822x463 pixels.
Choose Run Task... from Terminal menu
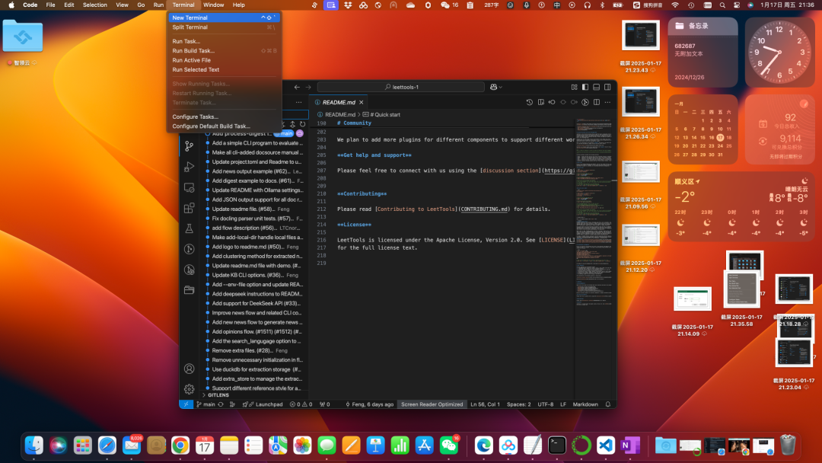click(224, 41)
